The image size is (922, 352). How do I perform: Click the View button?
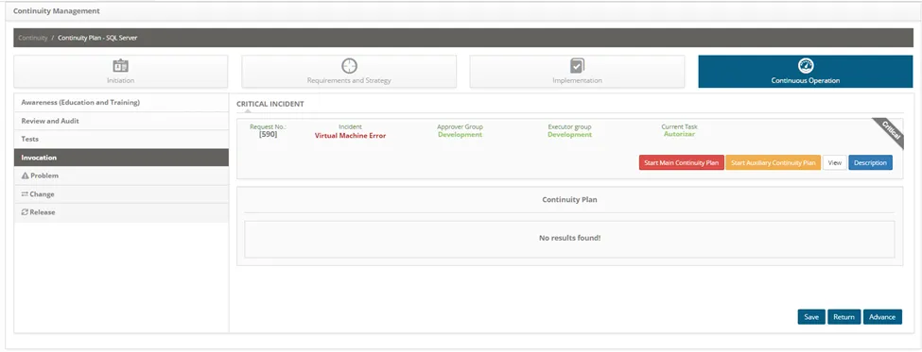coord(834,162)
